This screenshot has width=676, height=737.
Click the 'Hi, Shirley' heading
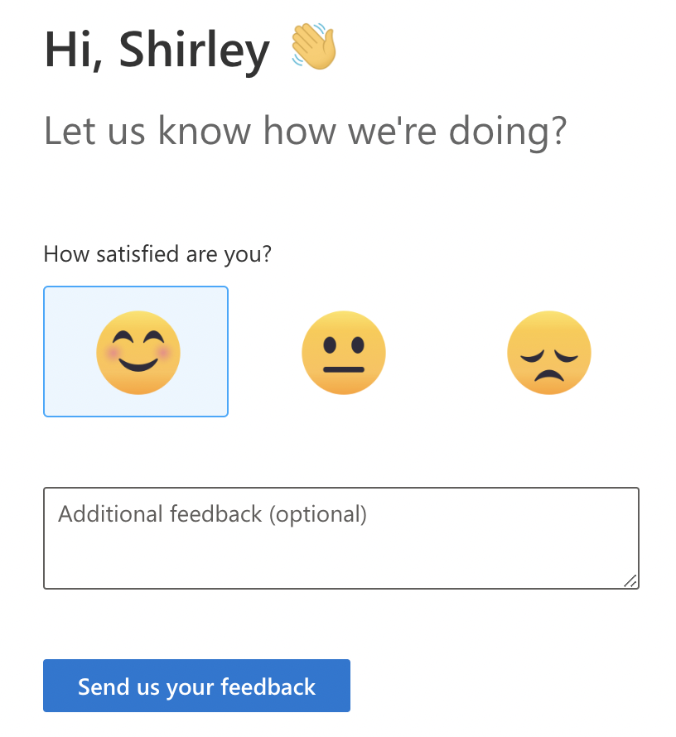(157, 50)
